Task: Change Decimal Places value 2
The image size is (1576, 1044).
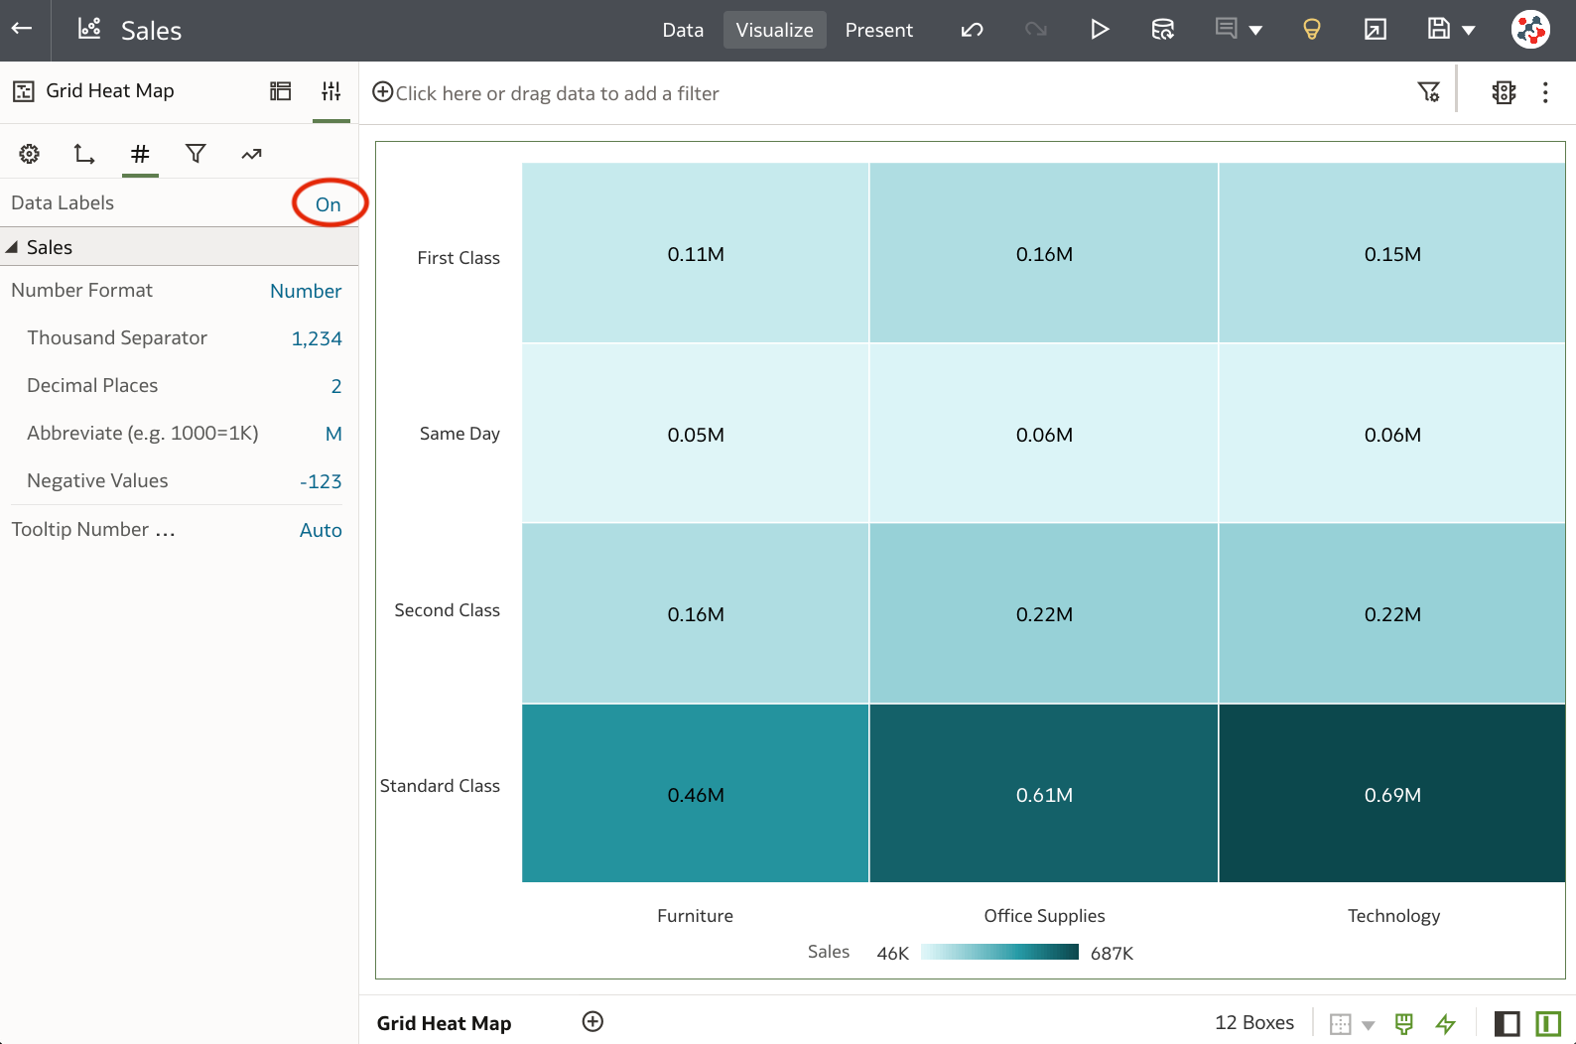Action: [x=336, y=386]
